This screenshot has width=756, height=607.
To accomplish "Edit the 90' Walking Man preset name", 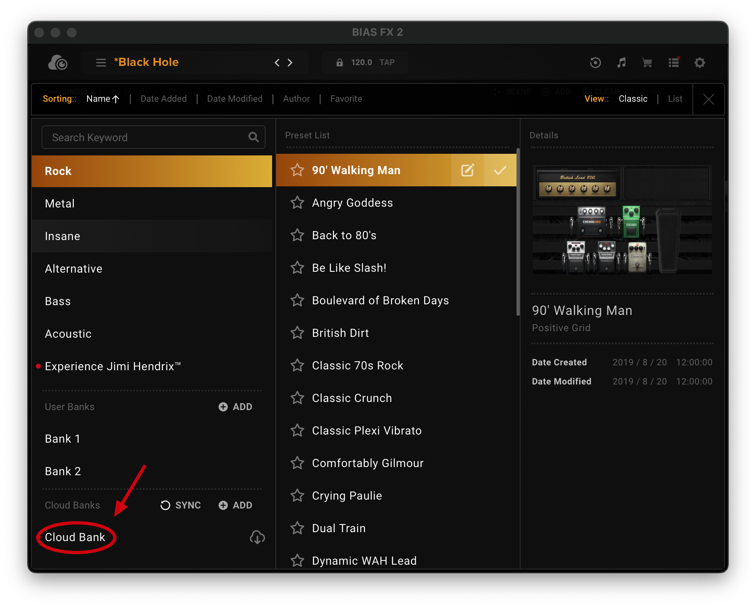I will point(468,170).
